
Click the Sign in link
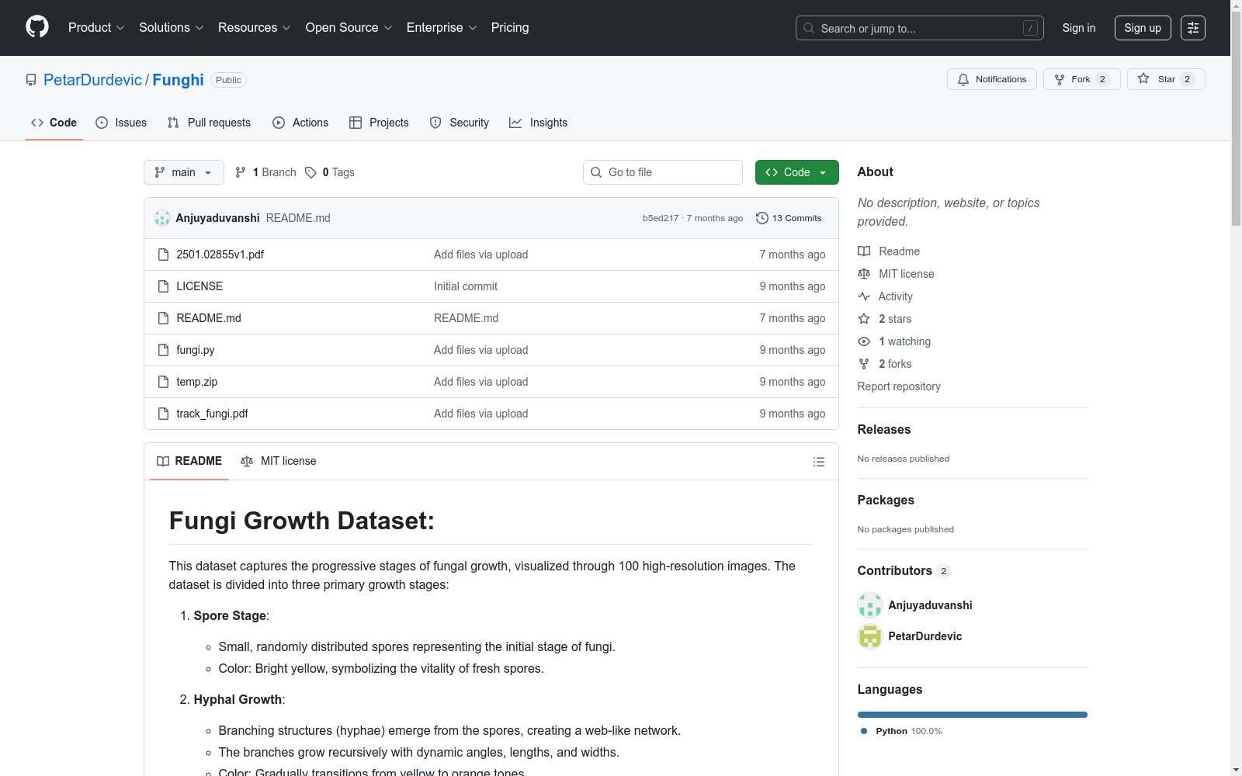(1079, 28)
